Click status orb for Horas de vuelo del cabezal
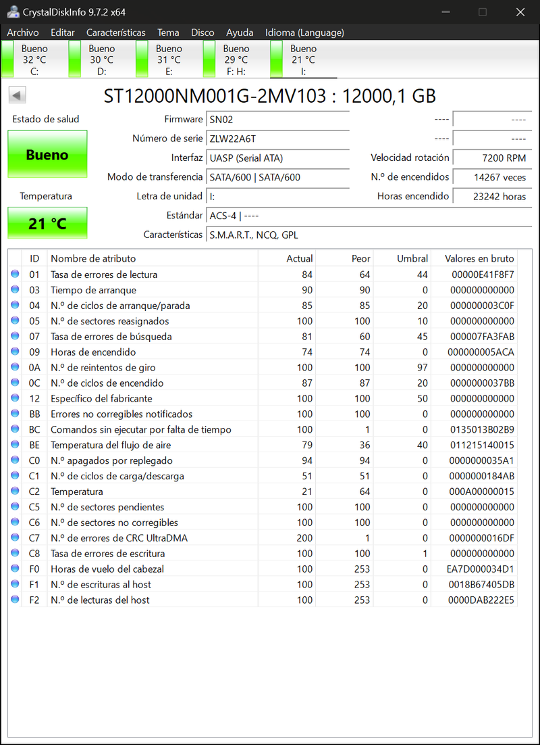This screenshot has width=540, height=745. (15, 569)
